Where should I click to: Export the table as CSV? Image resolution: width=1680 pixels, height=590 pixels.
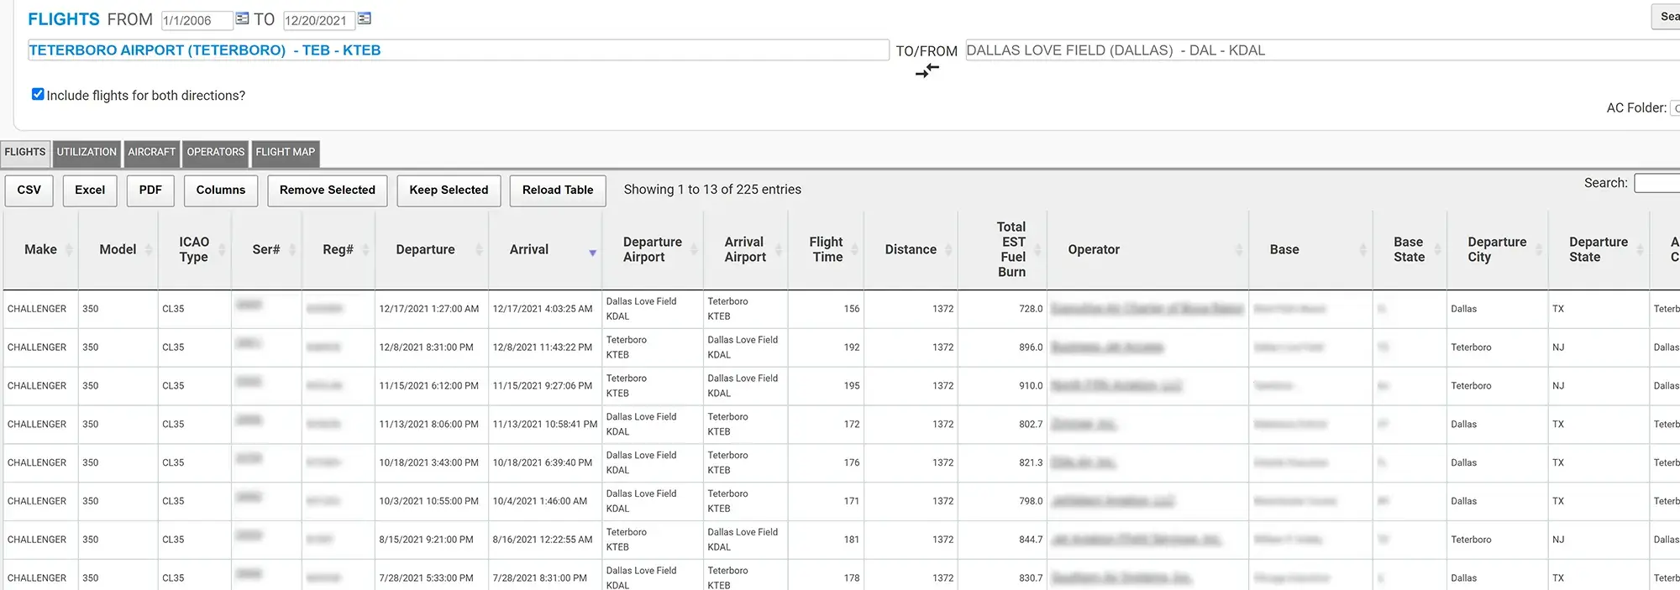tap(29, 191)
